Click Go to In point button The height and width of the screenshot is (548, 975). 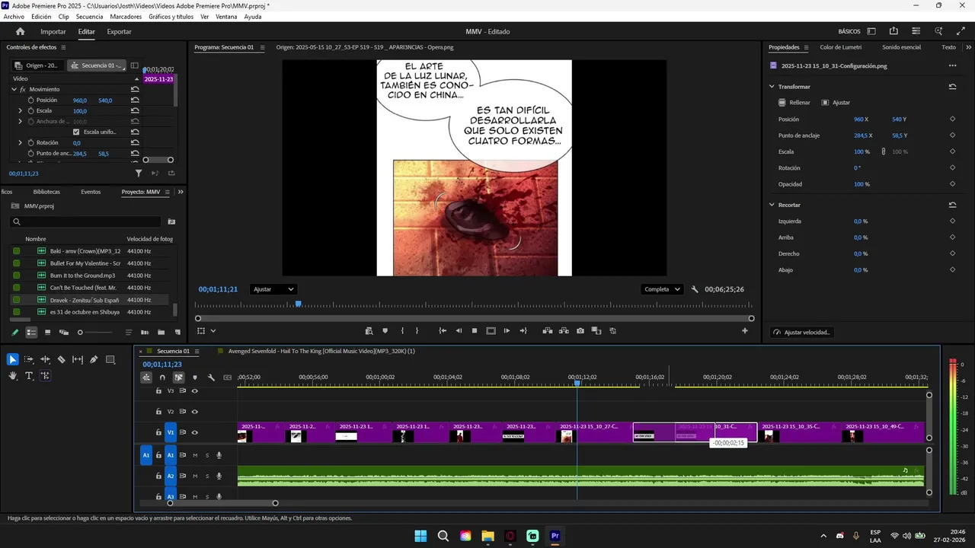pyautogui.click(x=443, y=331)
